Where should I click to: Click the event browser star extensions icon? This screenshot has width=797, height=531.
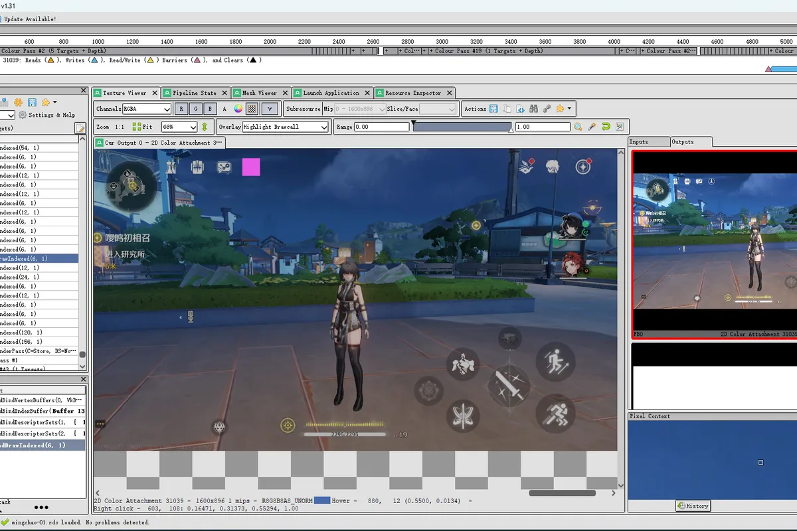pos(46,102)
